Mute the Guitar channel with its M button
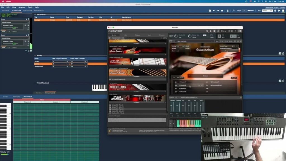Screen dimensions: 286x161 coord(28,41)
